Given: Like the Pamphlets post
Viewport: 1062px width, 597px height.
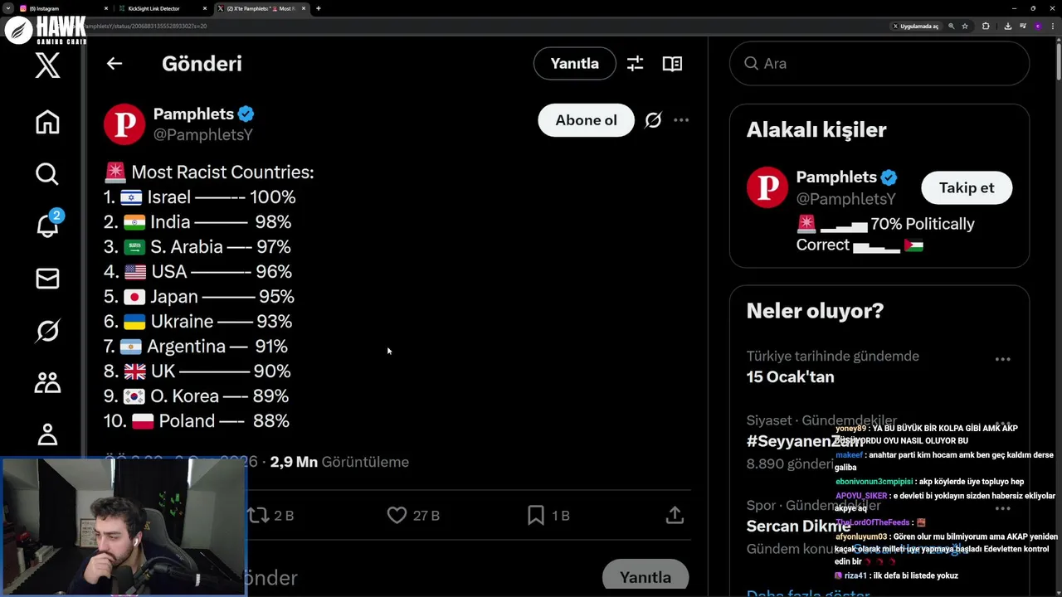Looking at the screenshot, I should (397, 515).
